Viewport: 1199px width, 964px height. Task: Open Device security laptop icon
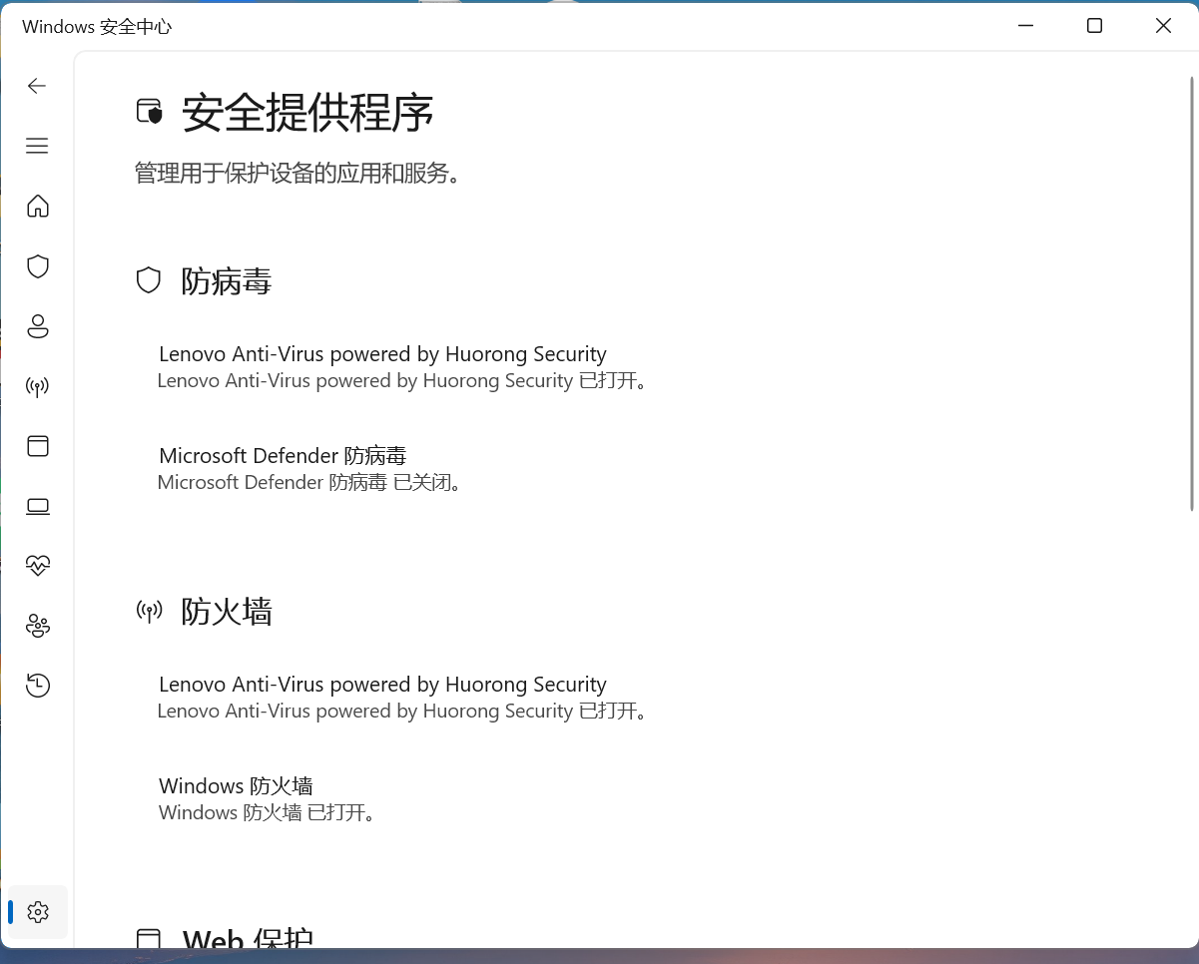38,506
